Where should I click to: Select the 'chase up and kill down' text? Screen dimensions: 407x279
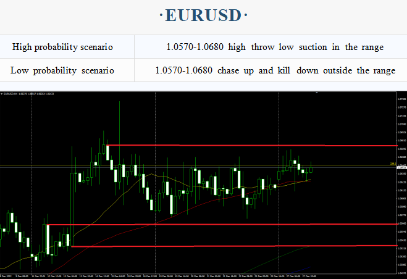pyautogui.click(x=275, y=70)
